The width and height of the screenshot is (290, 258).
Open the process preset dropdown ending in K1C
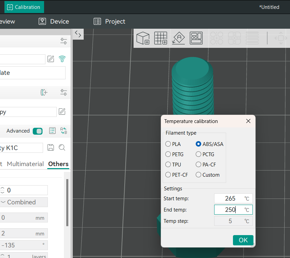[x=21, y=148]
